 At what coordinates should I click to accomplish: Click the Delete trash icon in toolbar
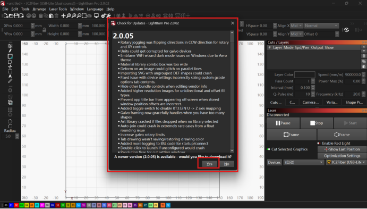[x=56, y=16]
